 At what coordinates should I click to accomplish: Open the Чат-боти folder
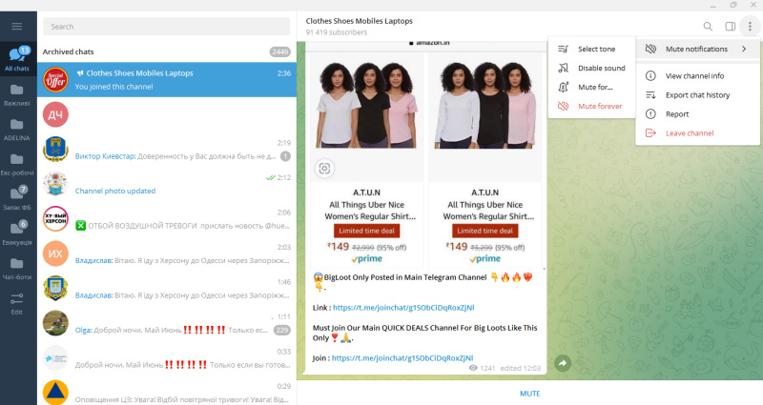17,269
